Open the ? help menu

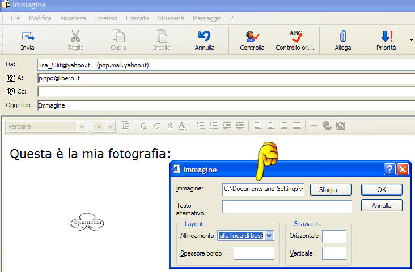tap(232, 18)
